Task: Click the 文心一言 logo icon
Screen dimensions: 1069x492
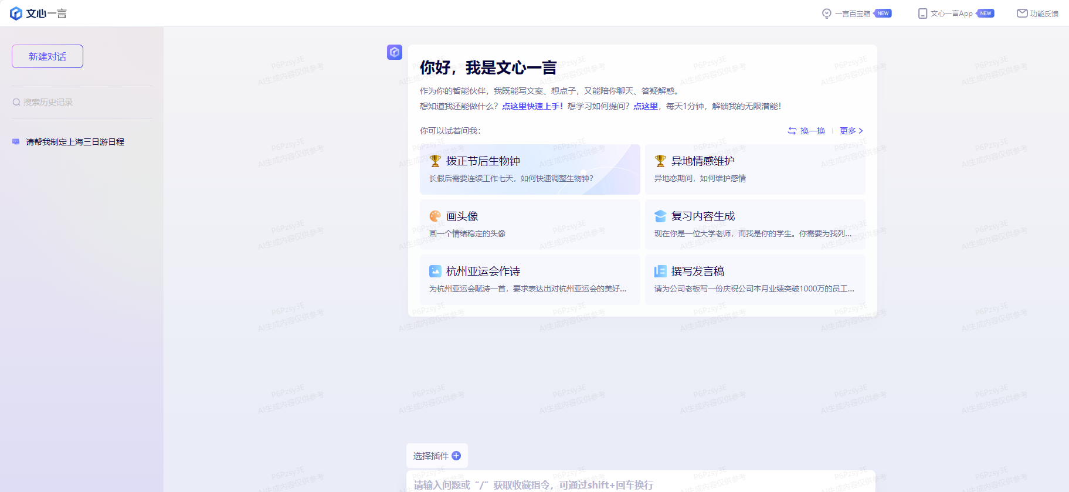Action: tap(16, 13)
